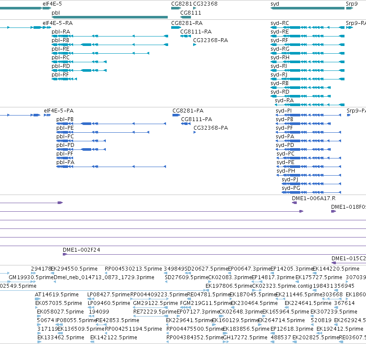This screenshot has width=366, height=344.
Task: Open the syd-RF transcript label
Action: (280, 40)
